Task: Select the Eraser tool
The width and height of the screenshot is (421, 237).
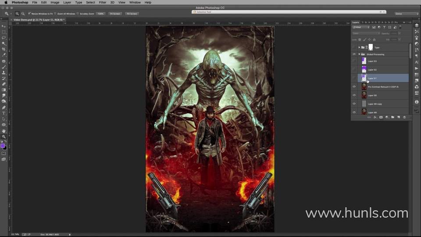Action: point(4,84)
